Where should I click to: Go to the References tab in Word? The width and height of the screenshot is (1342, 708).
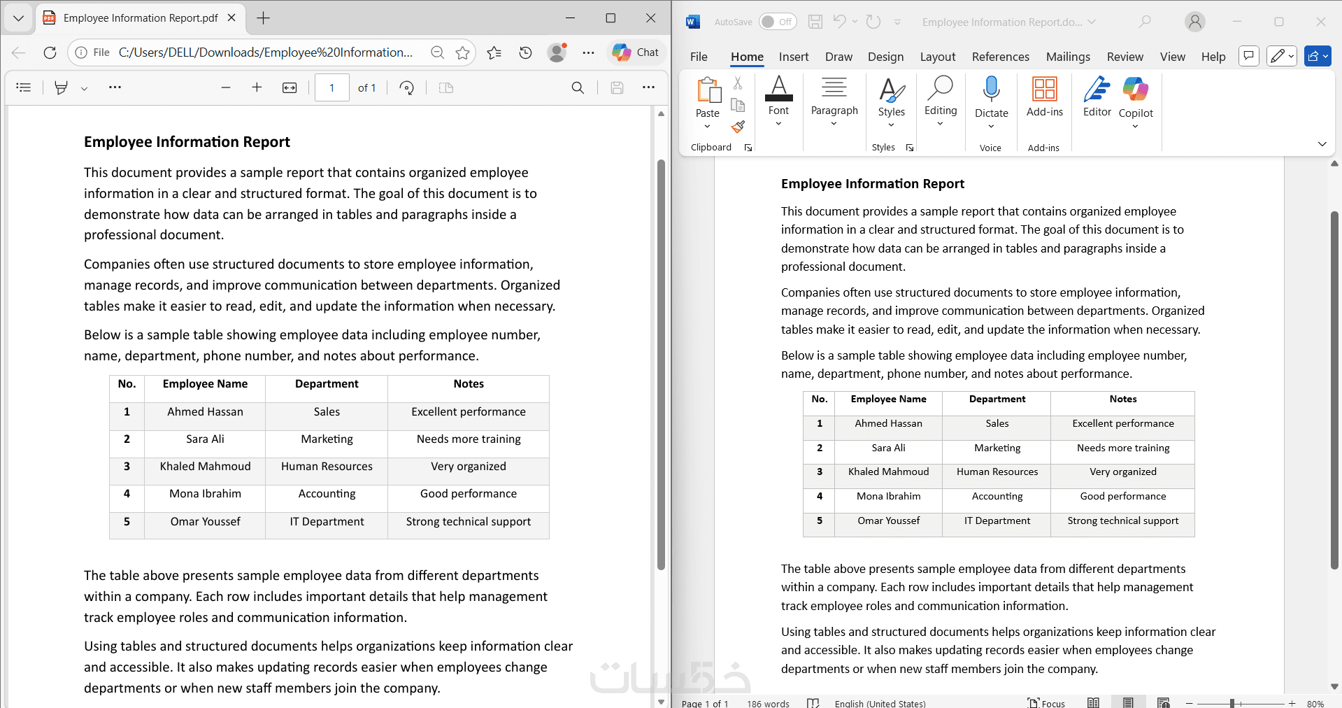pyautogui.click(x=1001, y=57)
